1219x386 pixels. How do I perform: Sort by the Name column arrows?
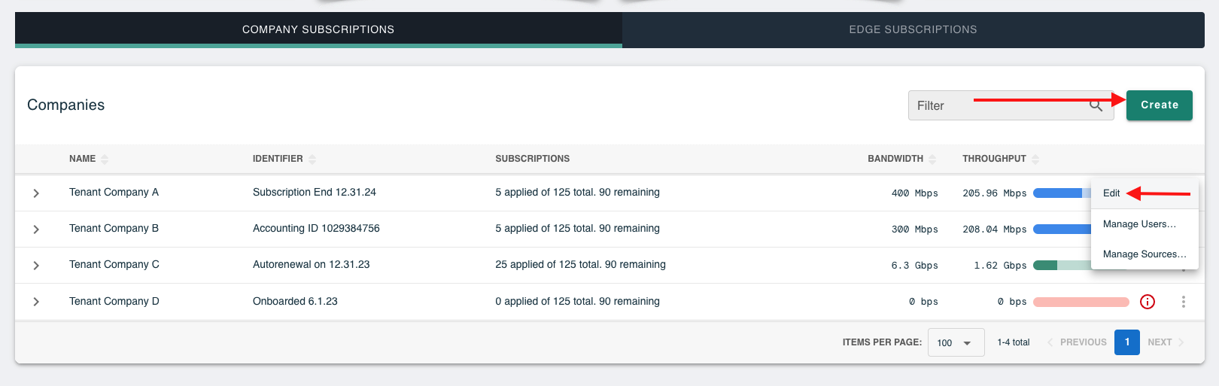(105, 159)
